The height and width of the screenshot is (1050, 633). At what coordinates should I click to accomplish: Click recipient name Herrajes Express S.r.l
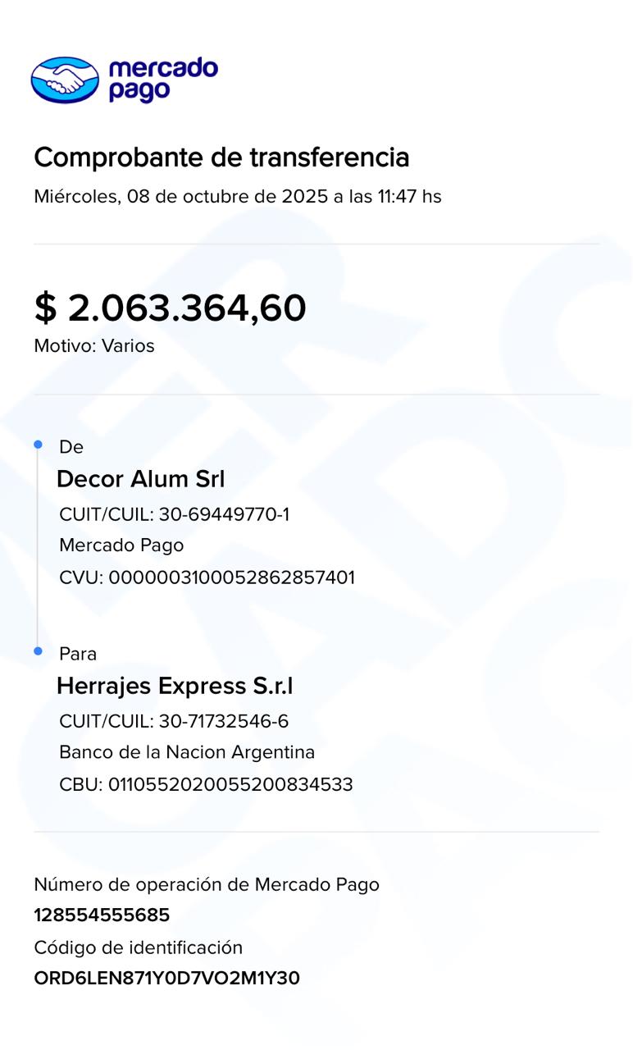point(175,686)
